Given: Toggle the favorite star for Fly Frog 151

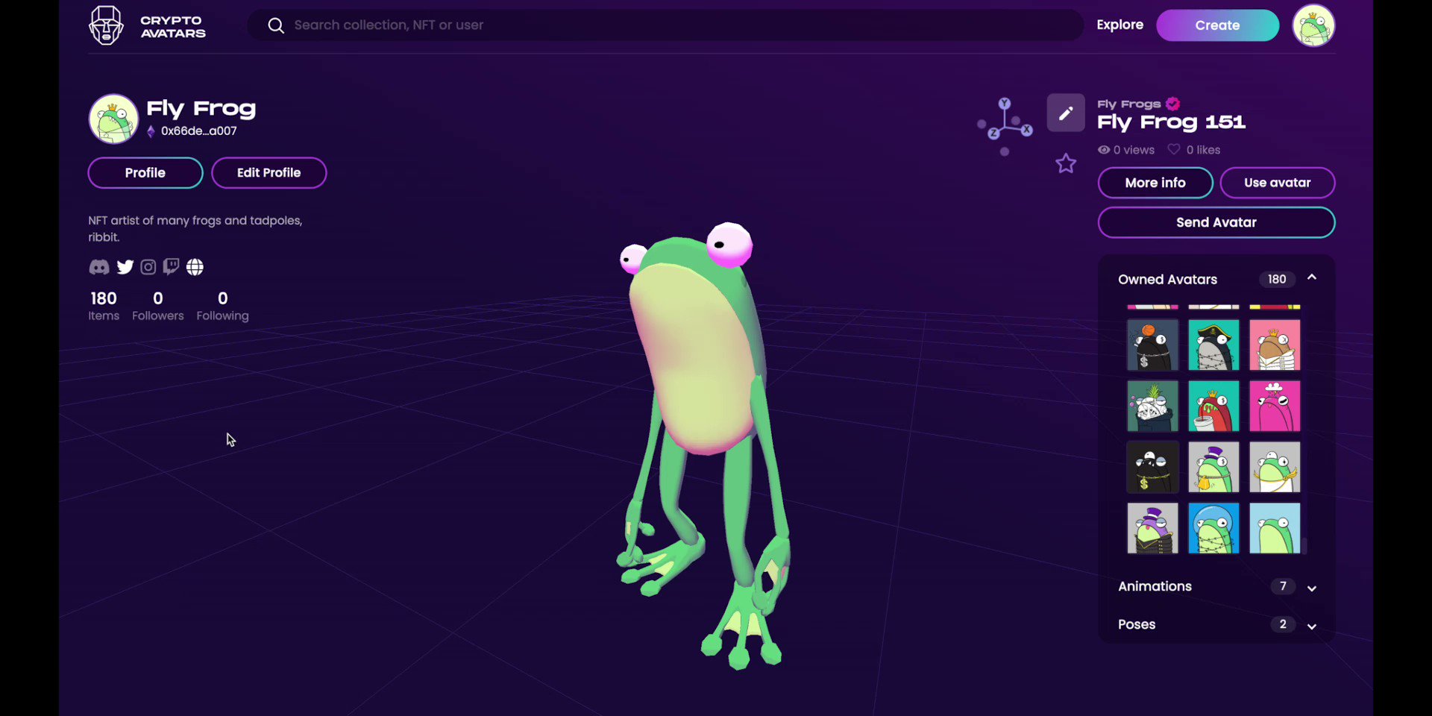Looking at the screenshot, I should (1065, 163).
